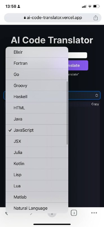Tap the share icon in address bar

(x=96, y=18)
